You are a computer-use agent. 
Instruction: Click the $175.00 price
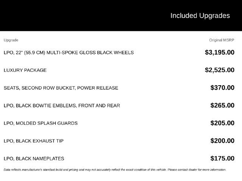point(222,158)
